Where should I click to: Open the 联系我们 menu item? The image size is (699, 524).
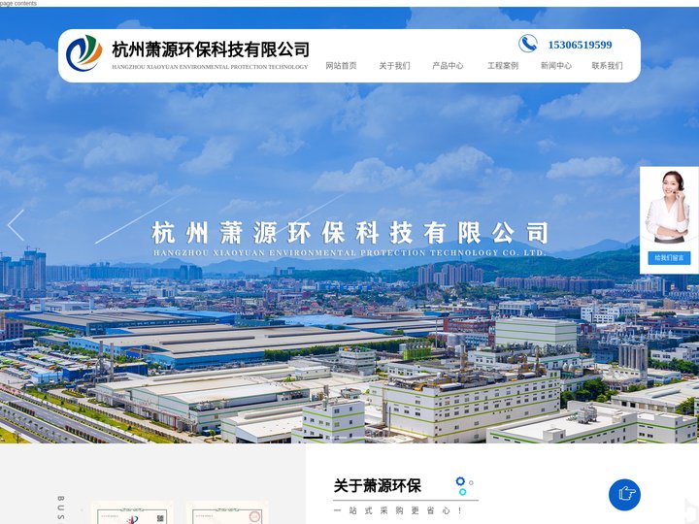[607, 66]
